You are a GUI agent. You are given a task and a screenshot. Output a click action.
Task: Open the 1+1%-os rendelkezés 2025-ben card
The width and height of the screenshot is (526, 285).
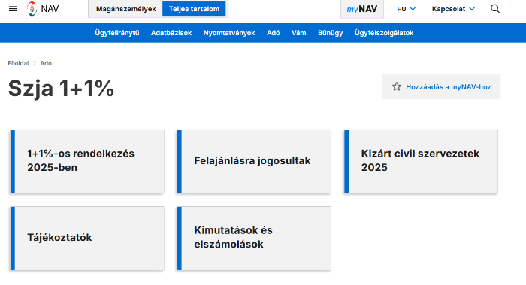(87, 162)
